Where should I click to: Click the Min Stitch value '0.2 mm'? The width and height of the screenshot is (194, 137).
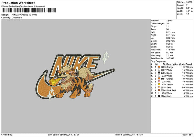(170, 53)
